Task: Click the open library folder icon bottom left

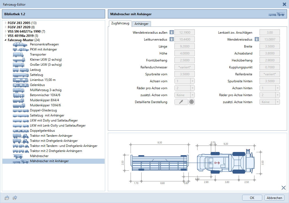Action: click(x=7, y=198)
